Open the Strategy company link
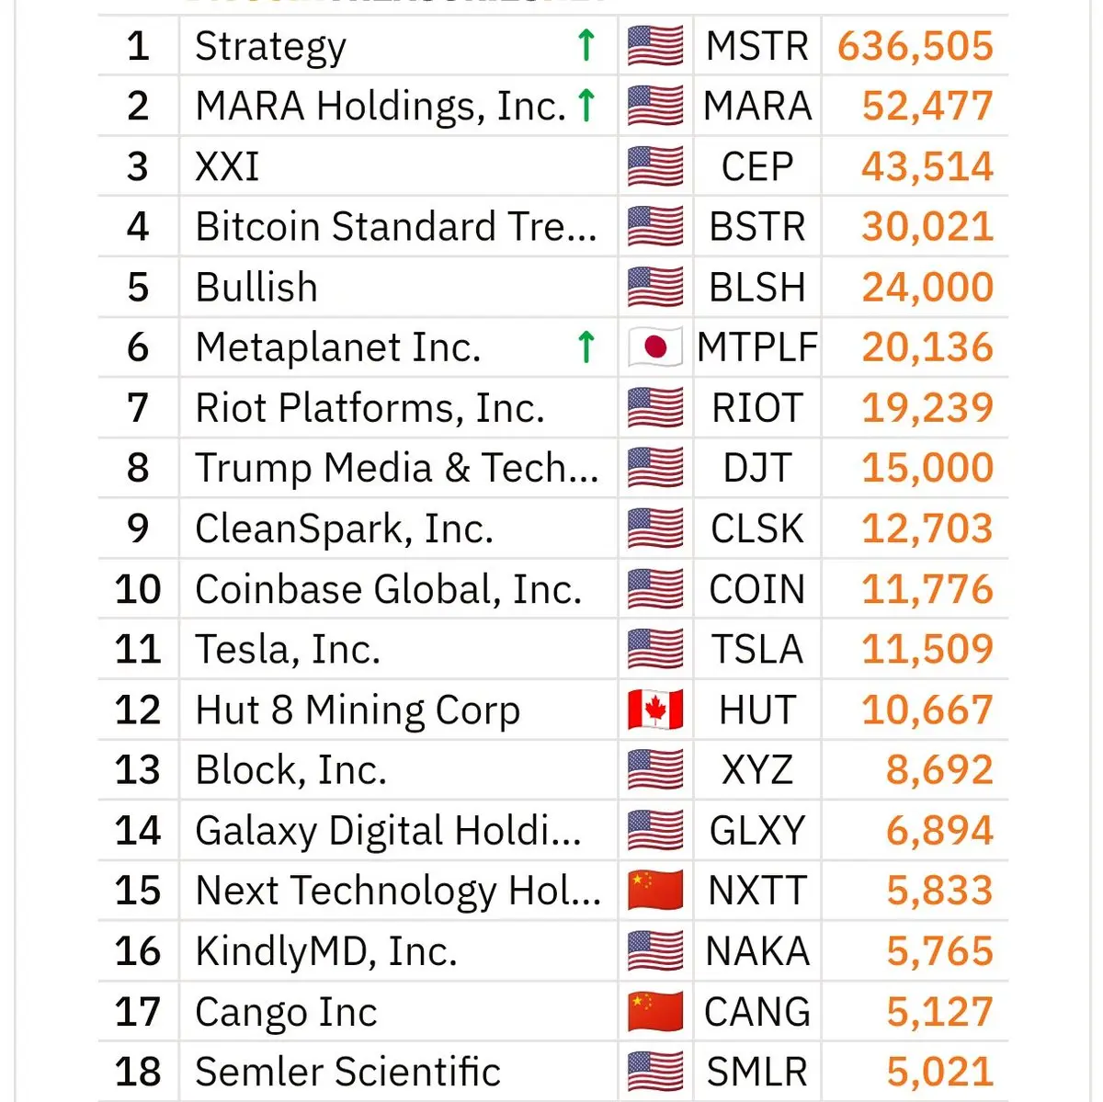This screenshot has width=1103, height=1102. (x=271, y=47)
